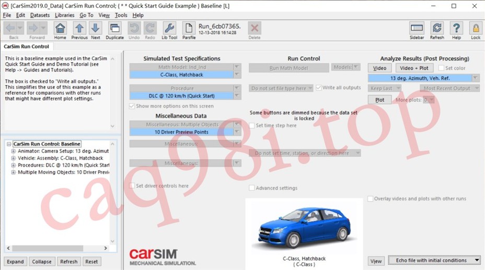Click the Video button

tap(379, 68)
